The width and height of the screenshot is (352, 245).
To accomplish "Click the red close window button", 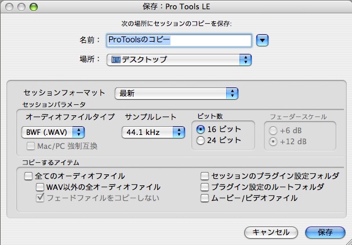I will point(9,7).
